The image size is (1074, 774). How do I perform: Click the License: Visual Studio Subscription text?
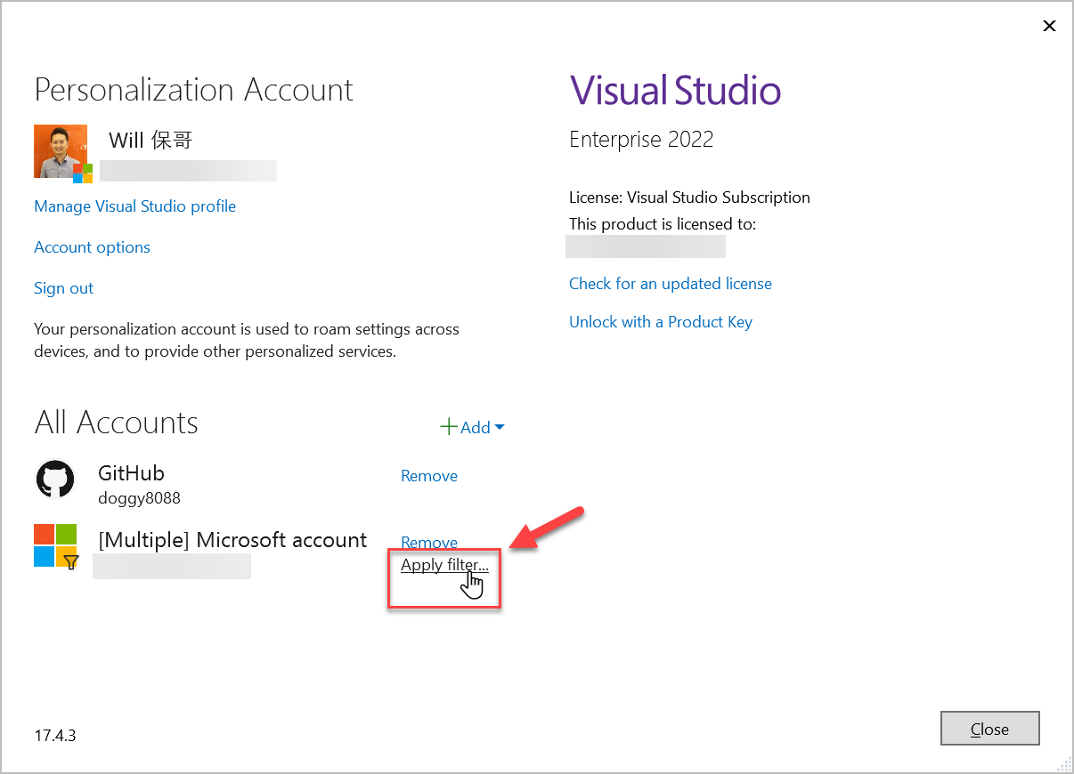coord(690,198)
